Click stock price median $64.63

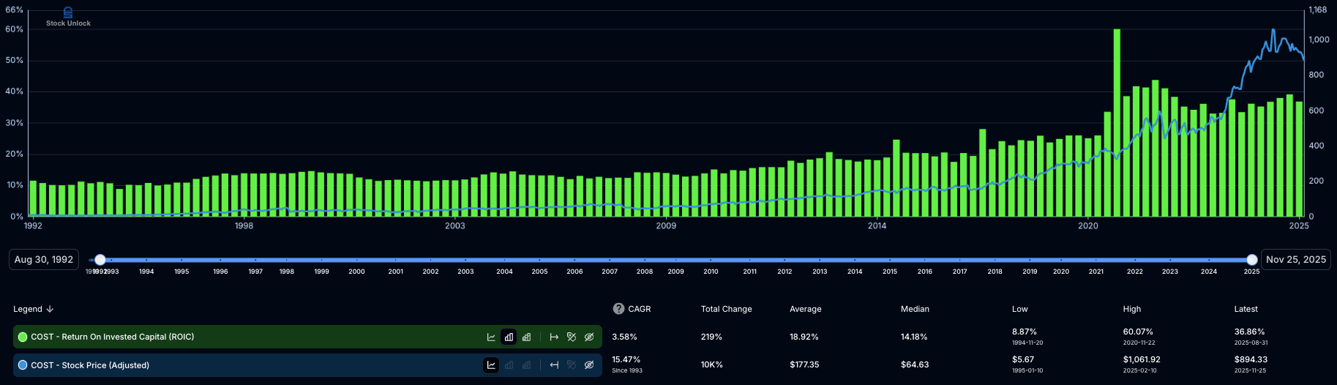(915, 365)
